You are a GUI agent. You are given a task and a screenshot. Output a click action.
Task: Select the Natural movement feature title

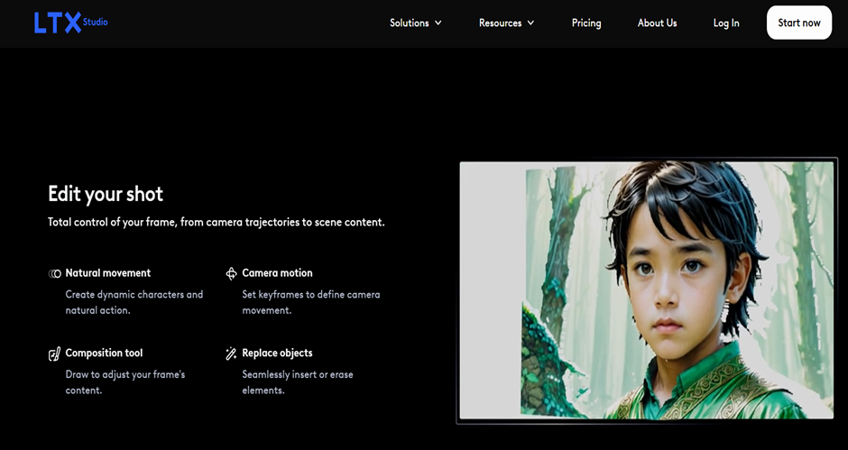(108, 273)
